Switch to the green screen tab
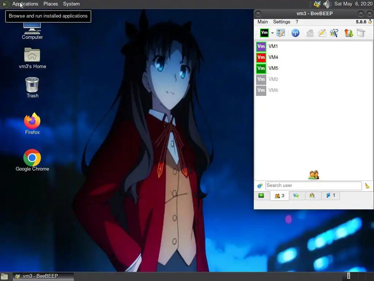This screenshot has height=281, width=374. (x=261, y=196)
